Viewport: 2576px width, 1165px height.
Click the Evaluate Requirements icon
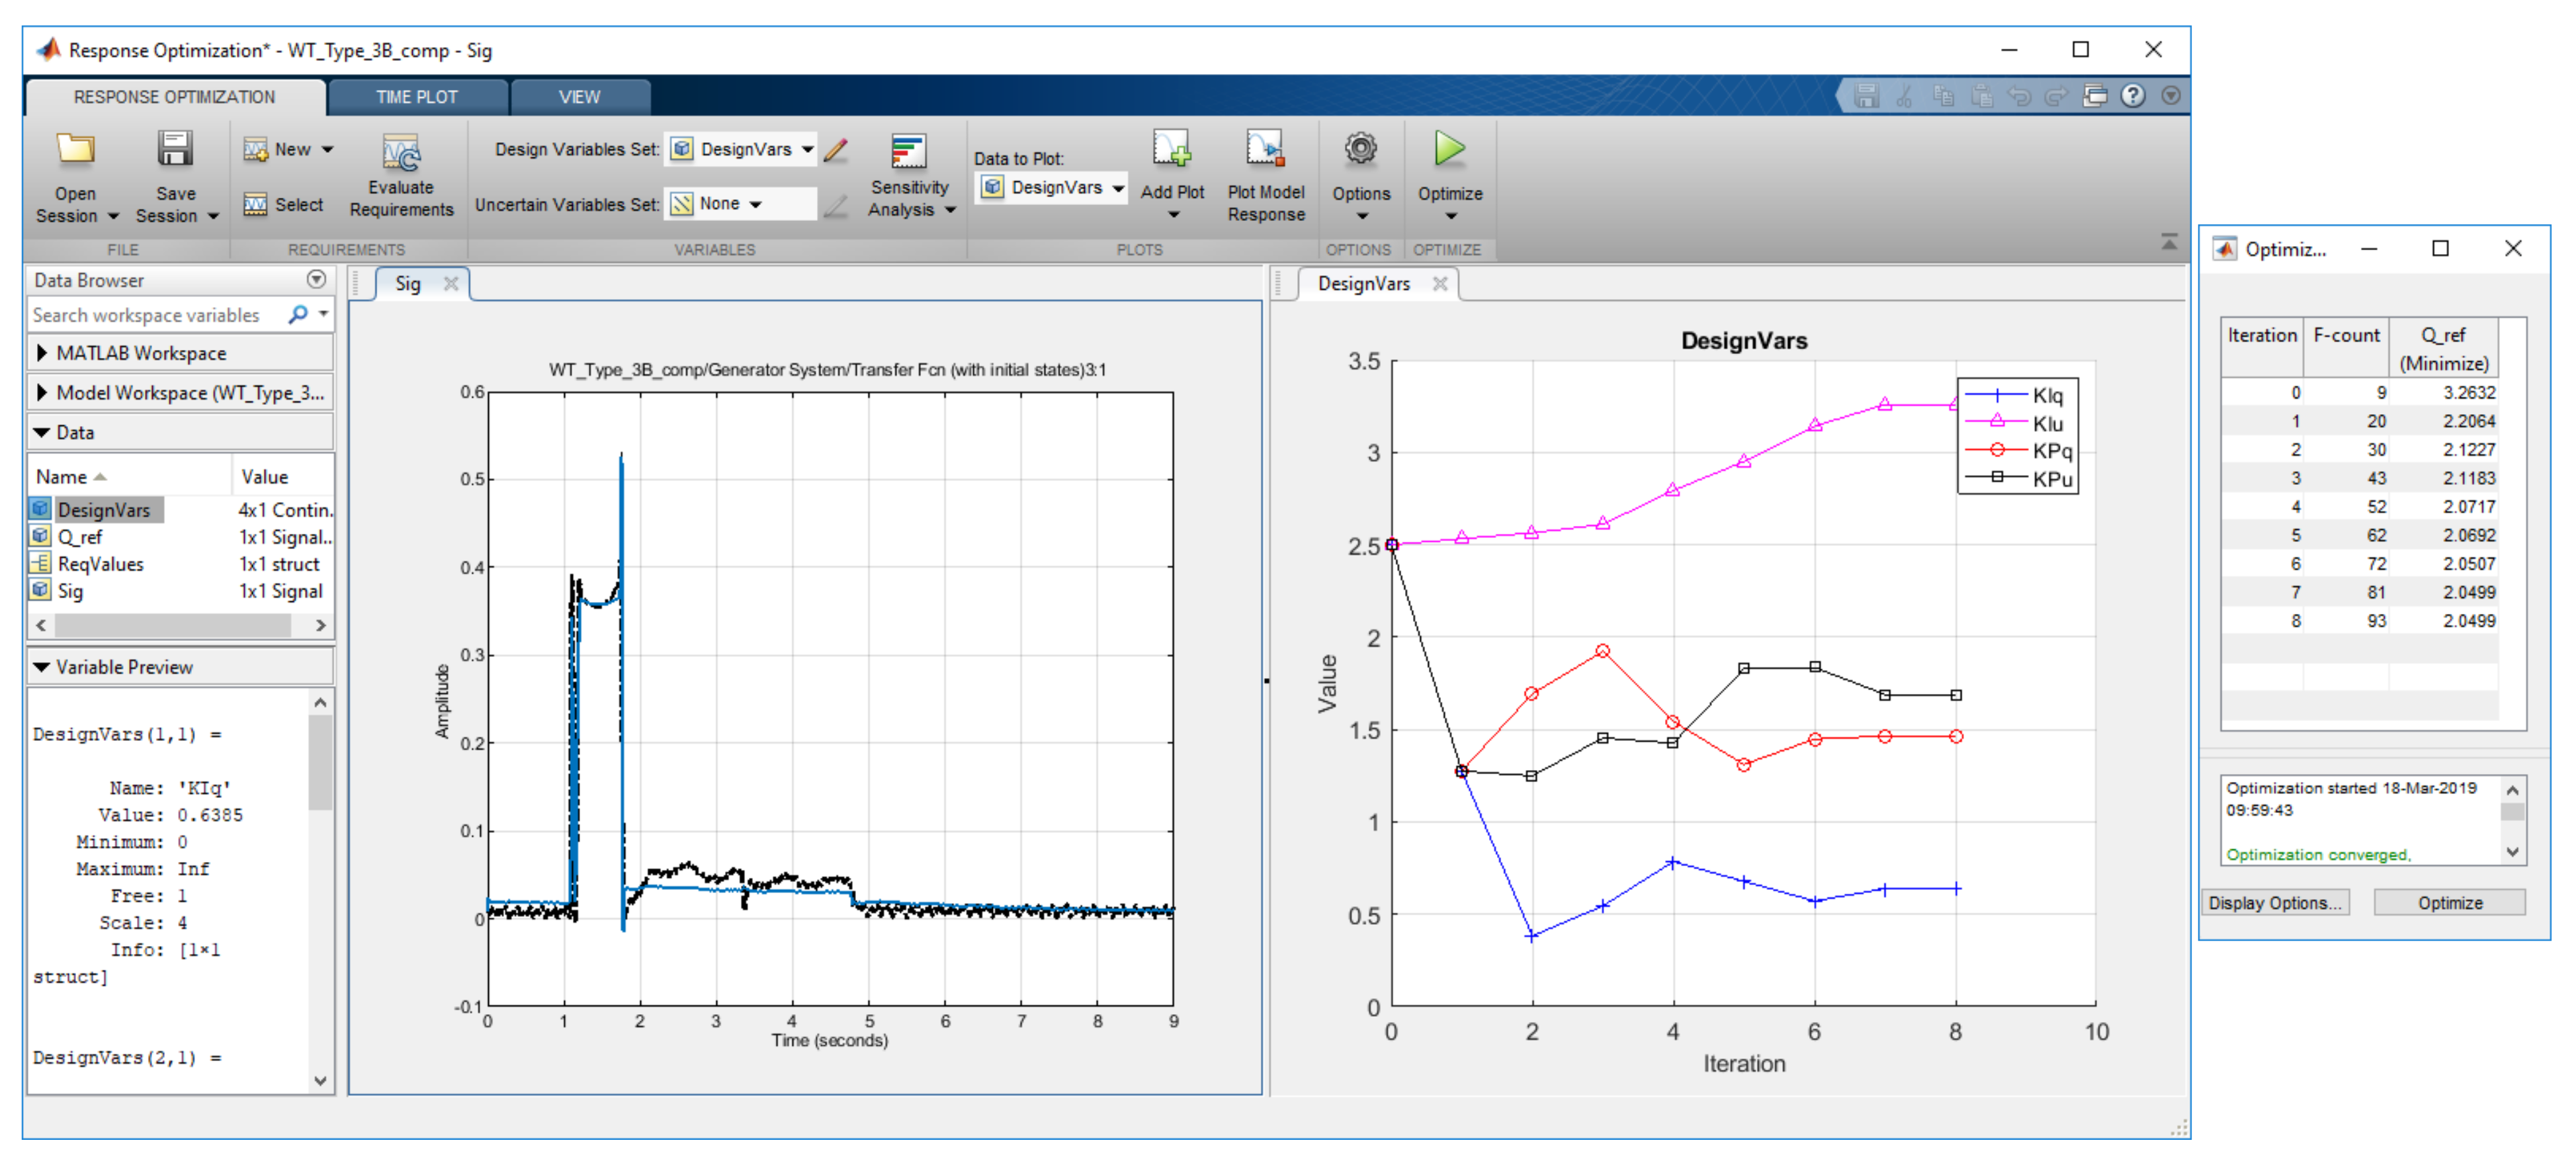pos(401,153)
